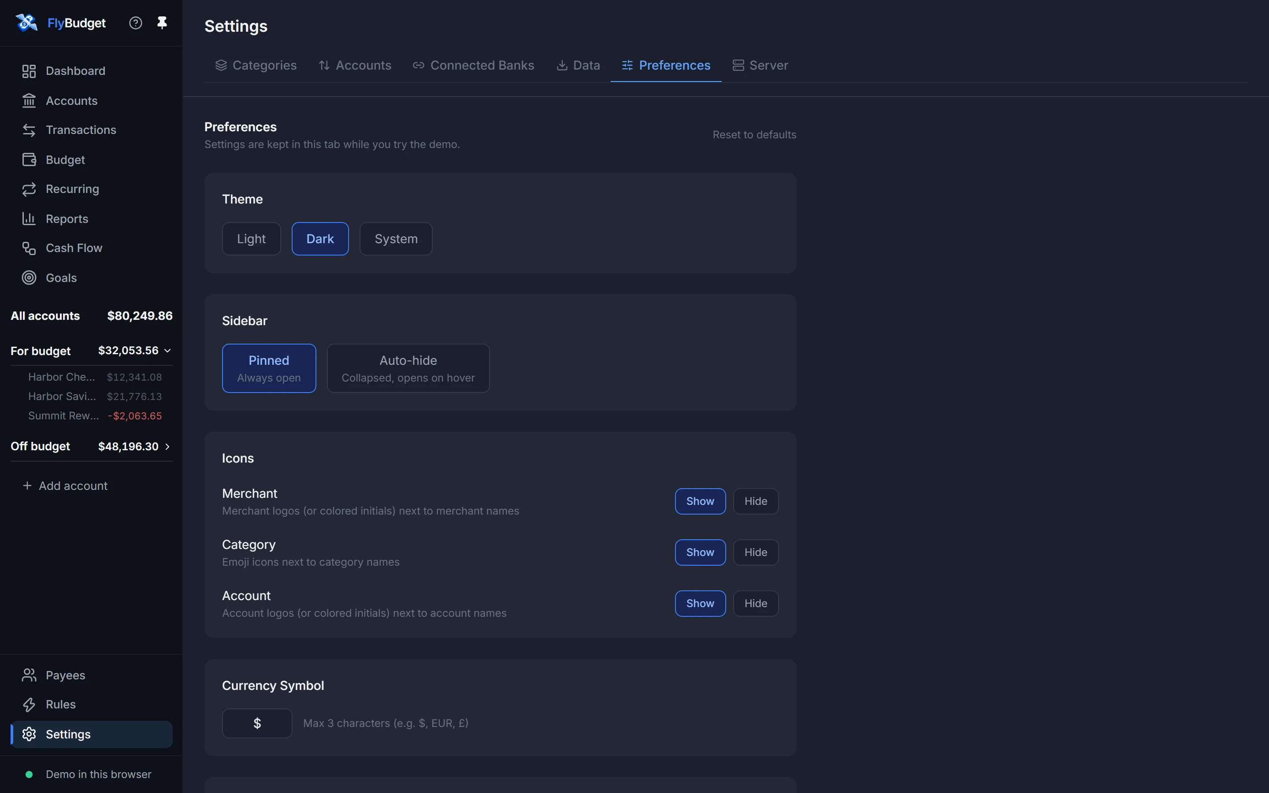Choose Pinned always open sidebar mode
This screenshot has width=1269, height=793.
(x=269, y=368)
